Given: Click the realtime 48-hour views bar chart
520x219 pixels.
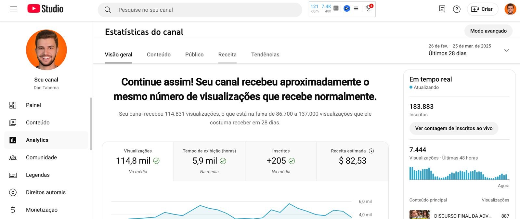Looking at the screenshot, I should click(459, 173).
